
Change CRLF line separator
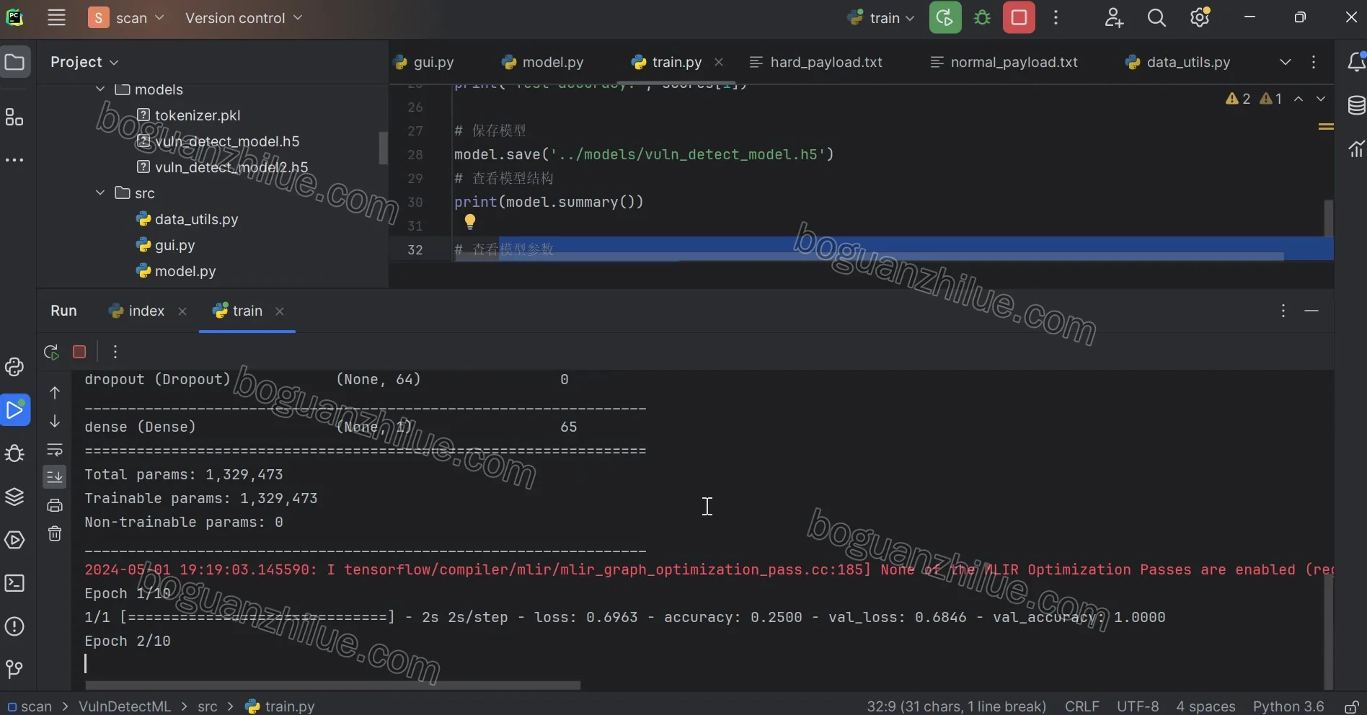click(1082, 706)
